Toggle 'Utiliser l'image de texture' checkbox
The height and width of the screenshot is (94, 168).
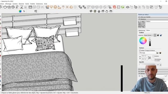coord(140,50)
